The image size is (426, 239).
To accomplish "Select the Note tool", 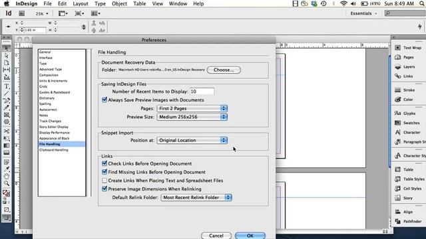I will (6, 162).
